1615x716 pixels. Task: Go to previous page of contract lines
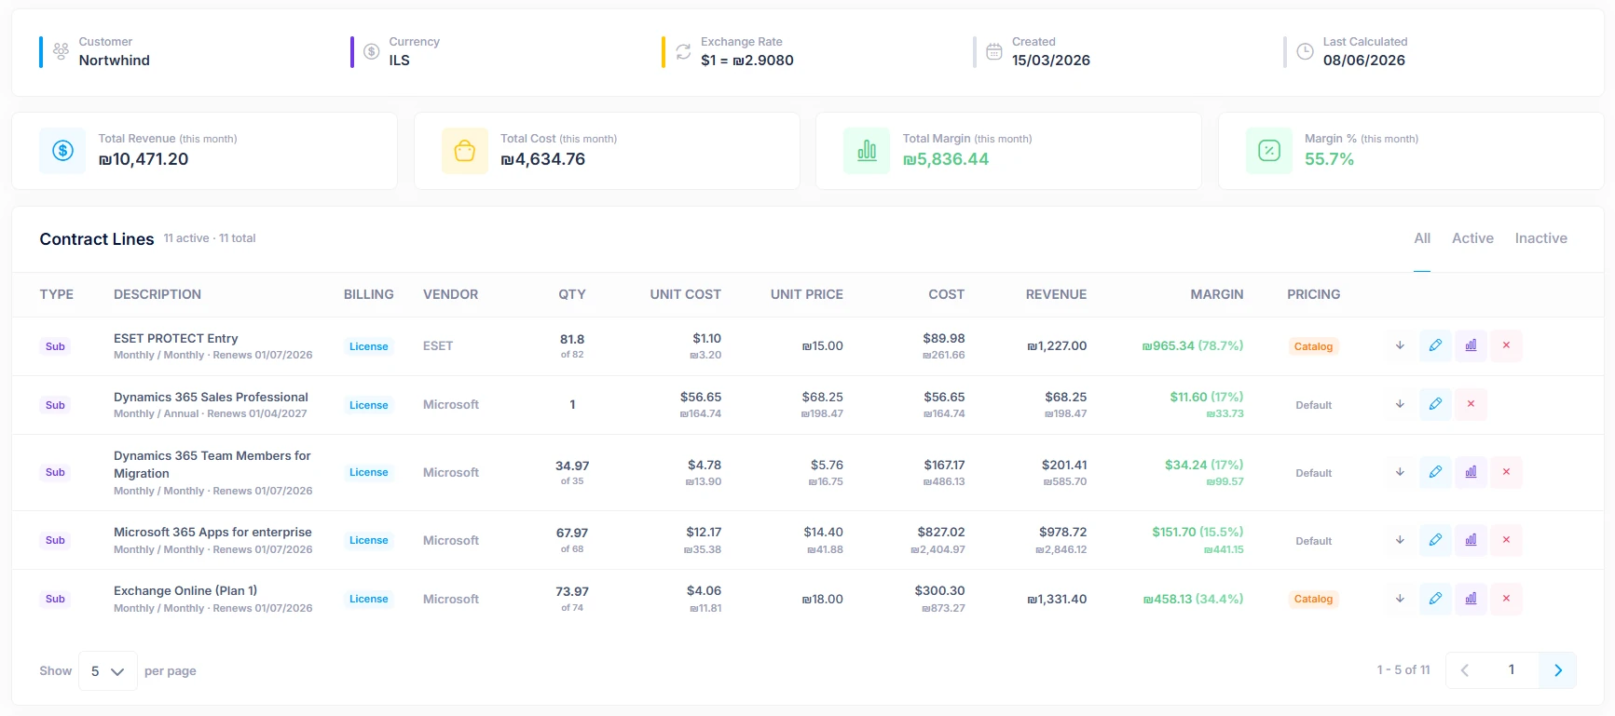(1465, 670)
